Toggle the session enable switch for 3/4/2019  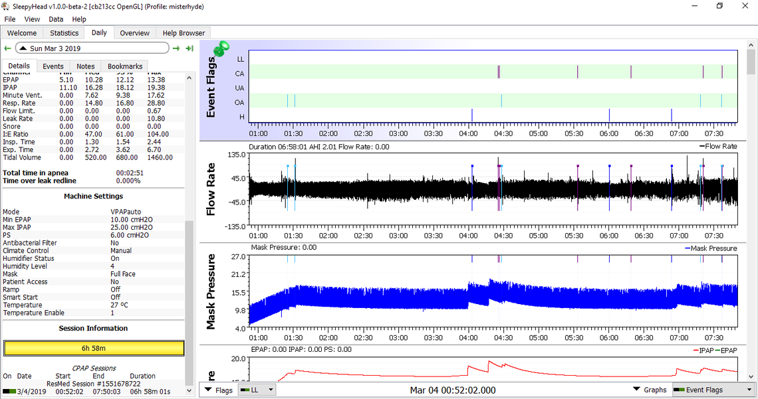click(9, 391)
